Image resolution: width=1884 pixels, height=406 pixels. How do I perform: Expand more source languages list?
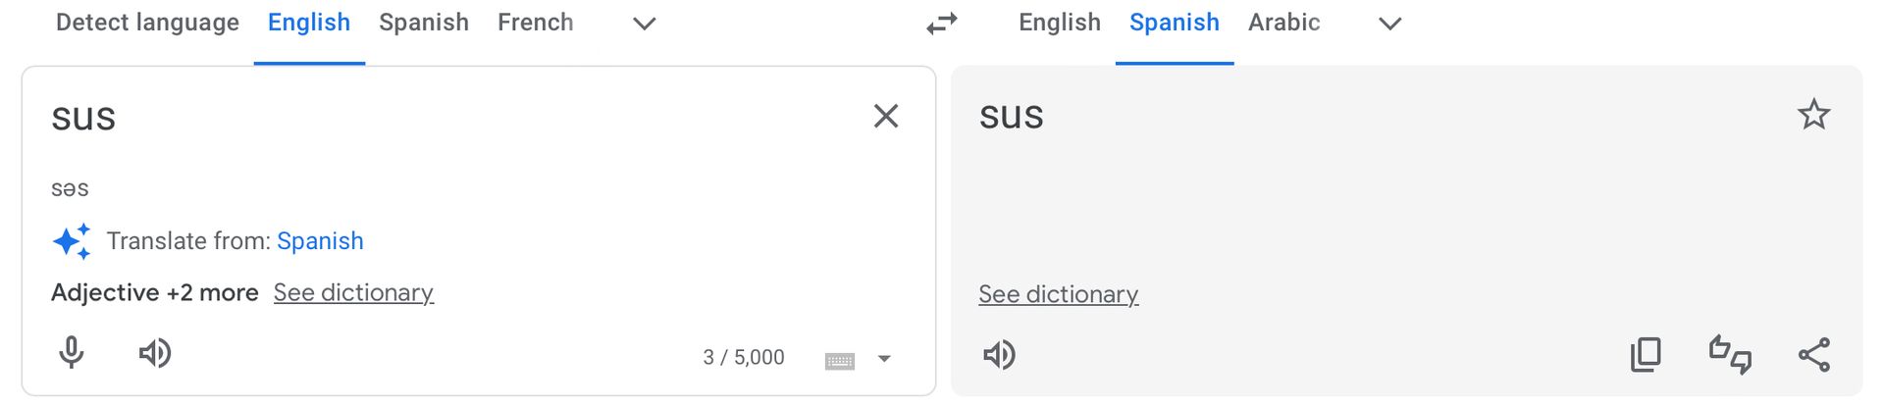pos(644,23)
